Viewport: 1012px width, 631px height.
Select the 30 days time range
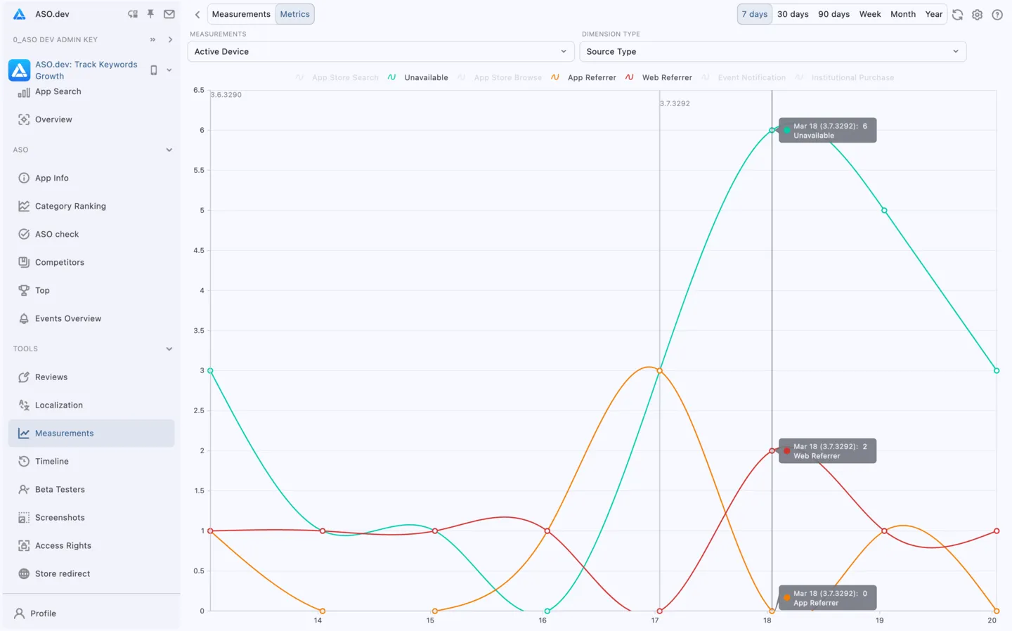793,13
